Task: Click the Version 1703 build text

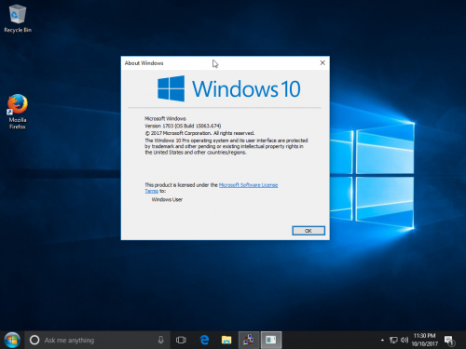Action: point(183,126)
